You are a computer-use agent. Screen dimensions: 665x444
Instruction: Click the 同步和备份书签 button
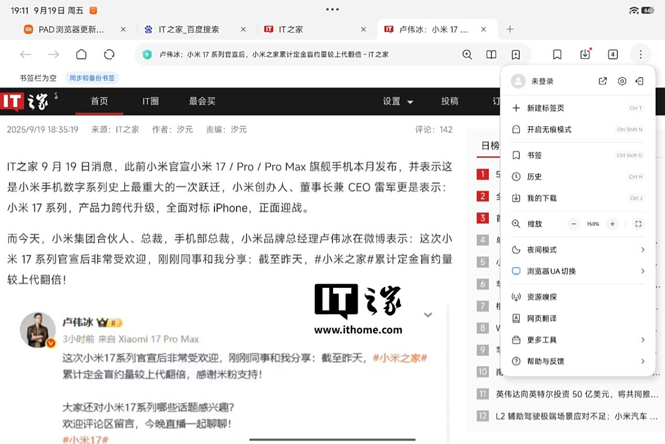[x=92, y=78]
